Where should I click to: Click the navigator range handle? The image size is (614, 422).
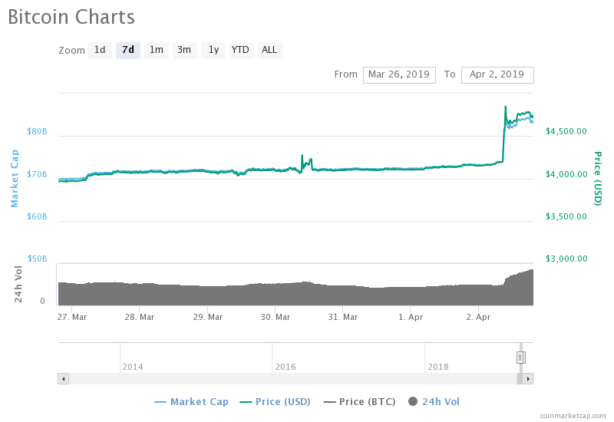click(x=520, y=357)
